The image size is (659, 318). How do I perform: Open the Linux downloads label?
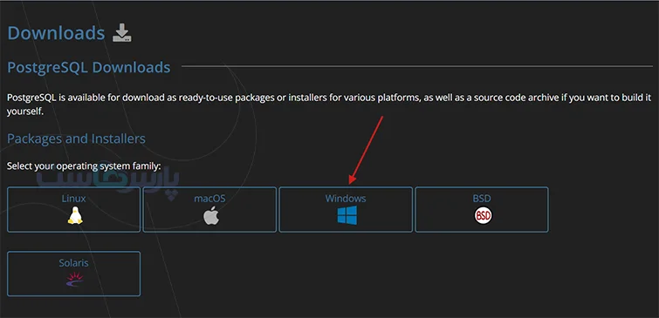pos(74,198)
